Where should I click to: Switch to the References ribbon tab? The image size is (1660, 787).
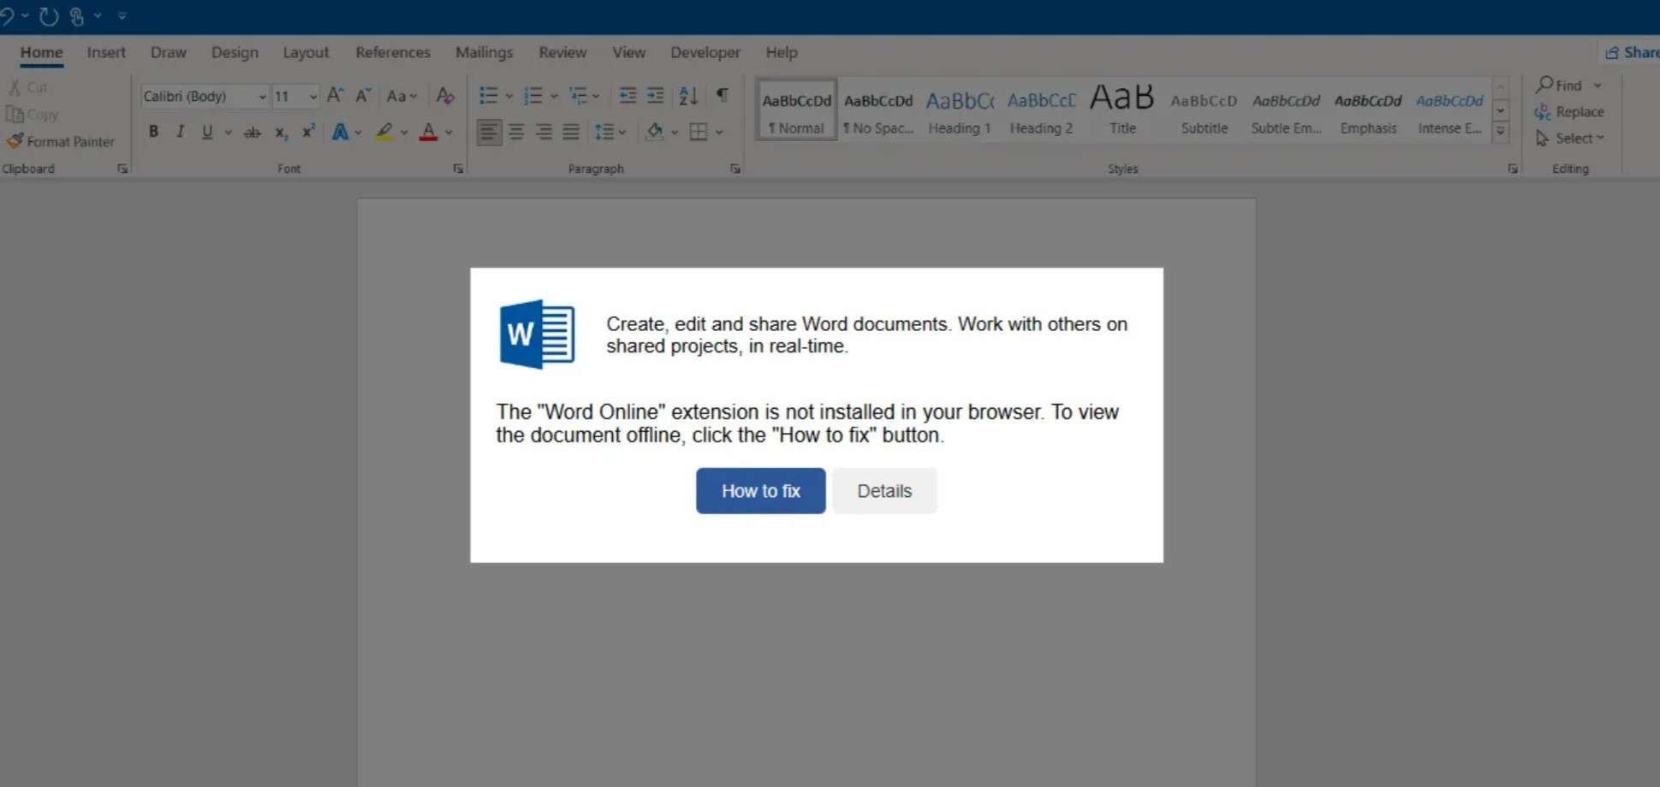392,52
